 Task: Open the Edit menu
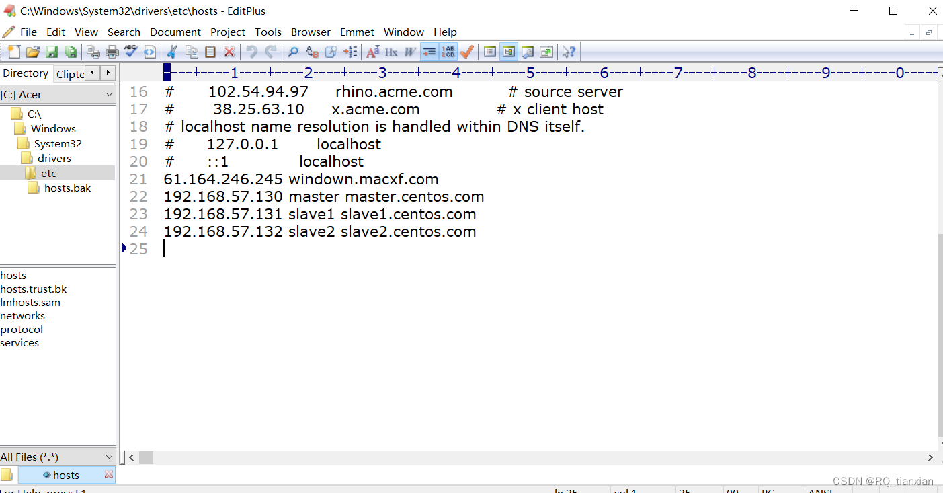pos(56,32)
